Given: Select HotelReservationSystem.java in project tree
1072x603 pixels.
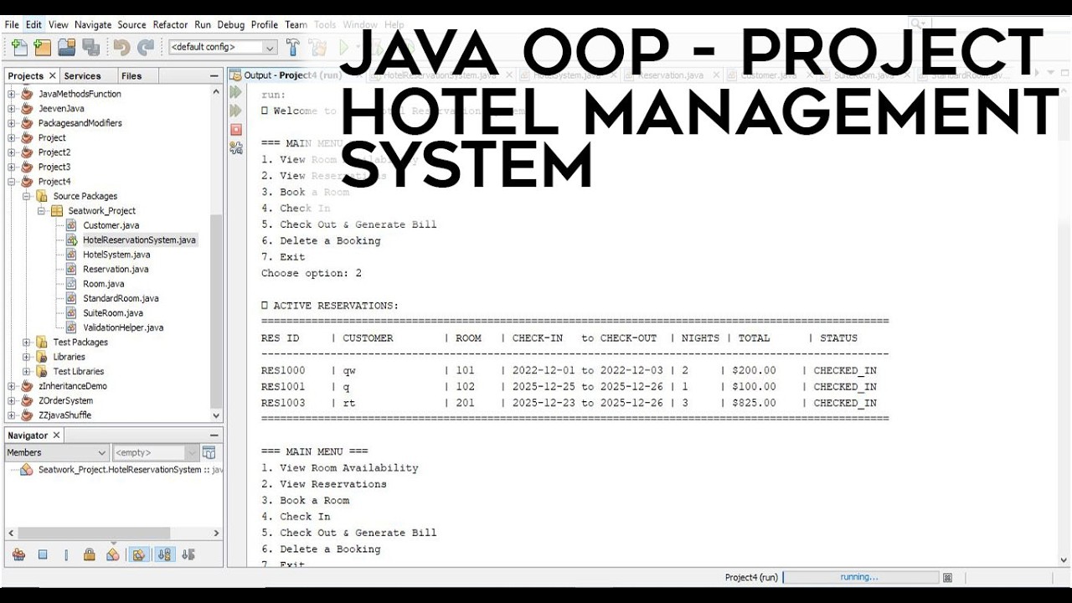Looking at the screenshot, I should (139, 240).
